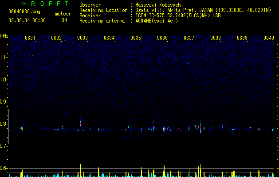Viewport: 279px width, 177px height.
Task: Click the Receiver field label
Action: 90,15
